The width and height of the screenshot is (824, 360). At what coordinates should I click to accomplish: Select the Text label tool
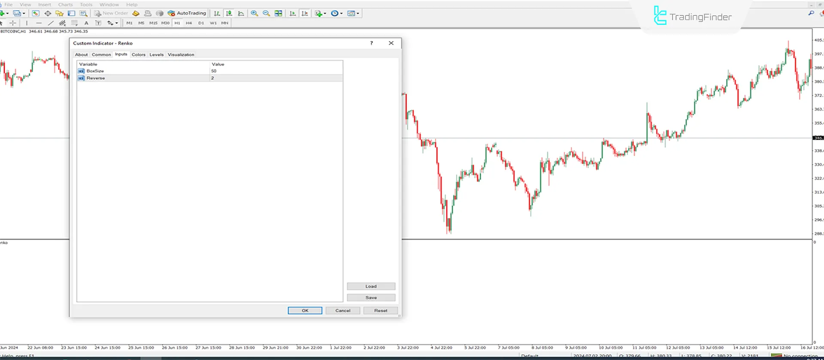[x=86, y=23]
